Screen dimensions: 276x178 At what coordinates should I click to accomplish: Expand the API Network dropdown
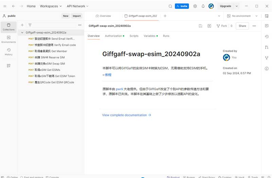78,6
